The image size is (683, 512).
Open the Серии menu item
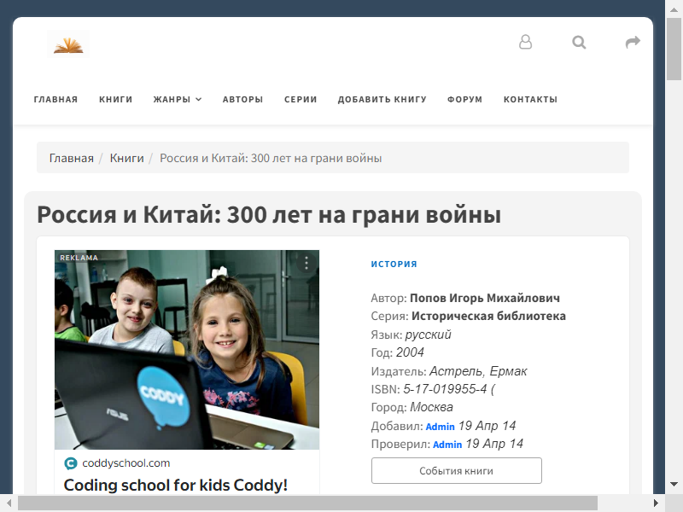[x=301, y=99]
